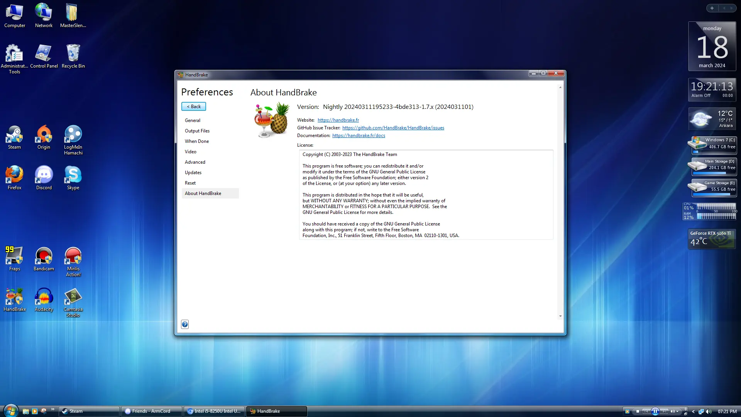Open the Windows Start orb
This screenshot has width=741, height=417.
pyautogui.click(x=10, y=411)
